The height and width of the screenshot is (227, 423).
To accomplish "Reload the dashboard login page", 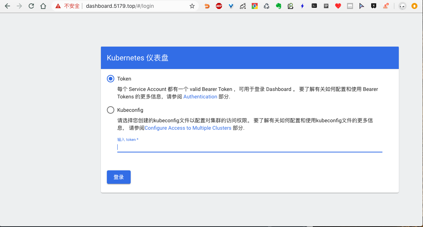I will [x=31, y=6].
